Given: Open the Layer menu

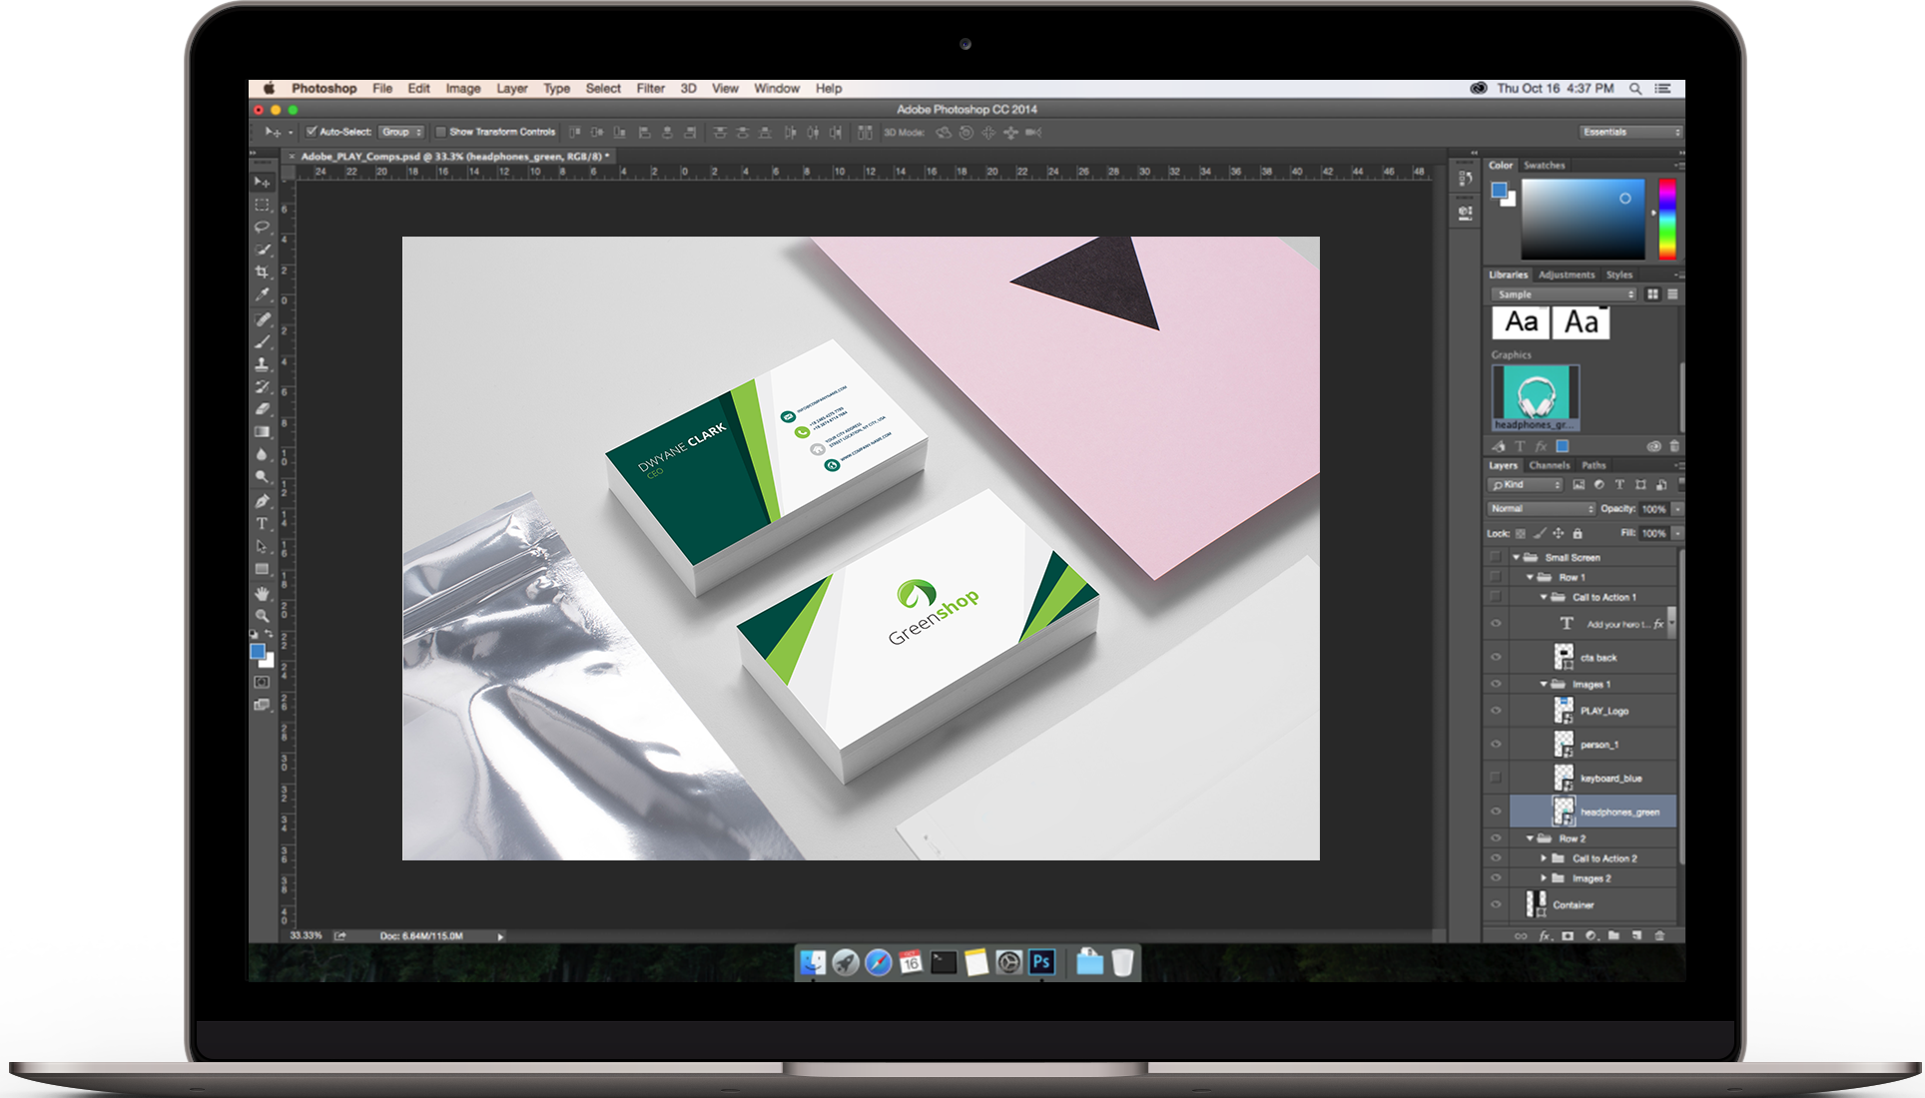Looking at the screenshot, I should pyautogui.click(x=512, y=89).
